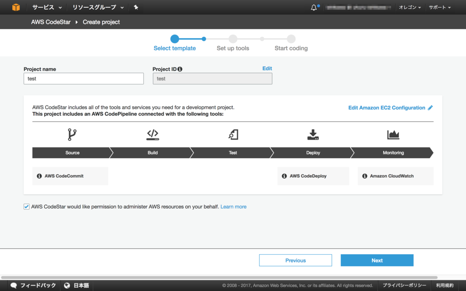
Task: Click the horizontal scrollbar
Action: click(x=219, y=277)
